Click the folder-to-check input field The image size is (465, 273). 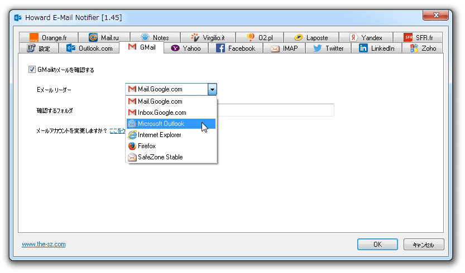(276, 110)
